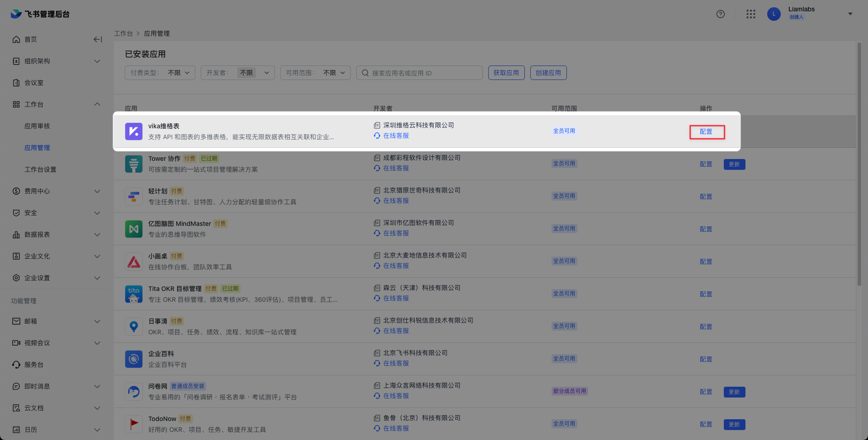Screen dimensions: 868x440
Task: Open the 付费类型 filter dropdown
Action: coord(160,73)
